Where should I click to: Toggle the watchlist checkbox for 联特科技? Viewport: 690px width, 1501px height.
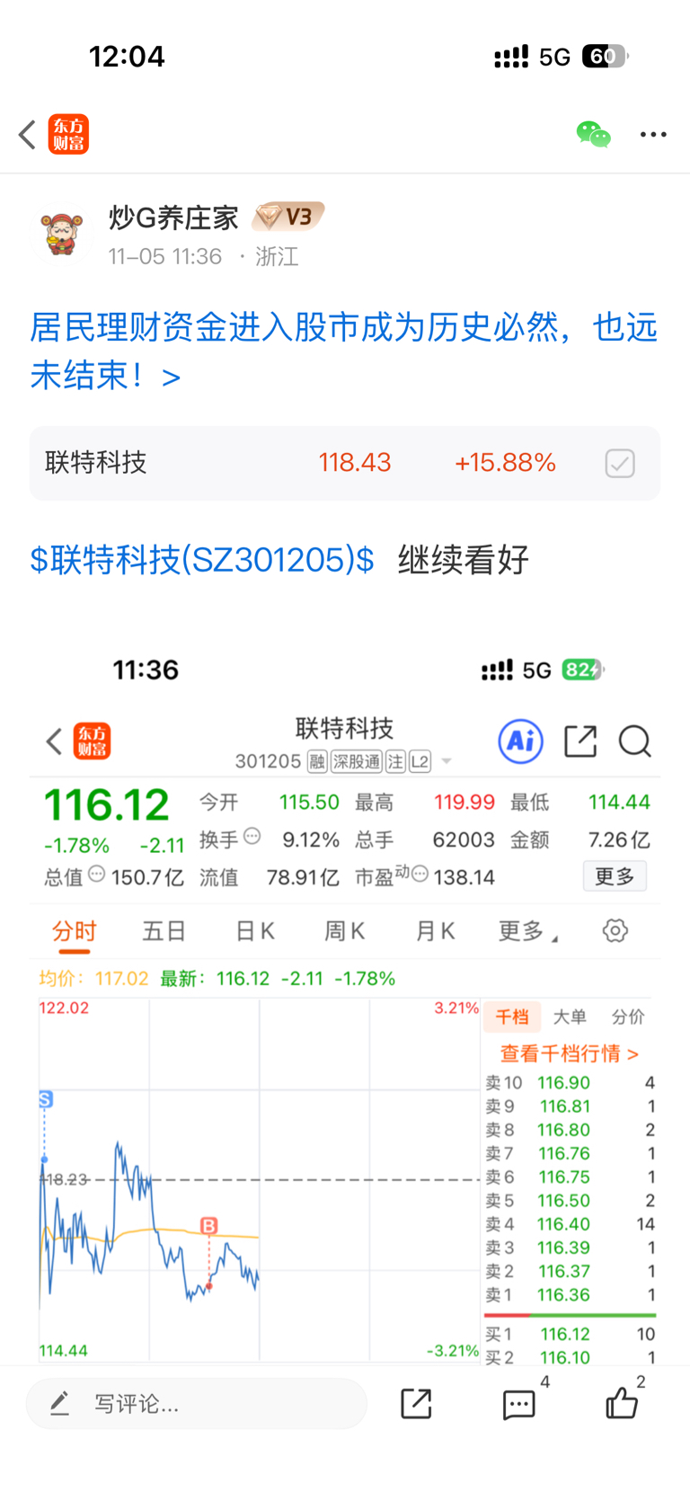tap(620, 464)
